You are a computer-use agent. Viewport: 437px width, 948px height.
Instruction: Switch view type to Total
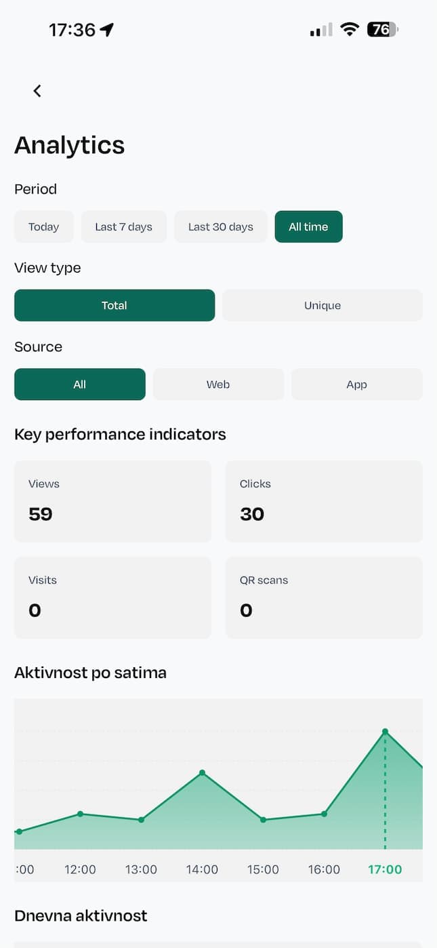coord(114,305)
